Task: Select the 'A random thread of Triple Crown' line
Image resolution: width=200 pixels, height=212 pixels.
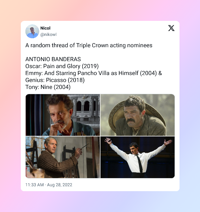Action: tap(89, 45)
